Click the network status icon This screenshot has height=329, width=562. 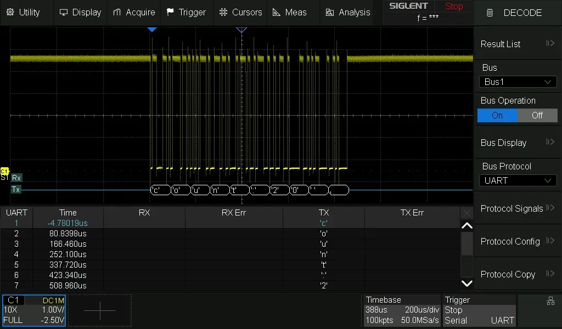[550, 301]
